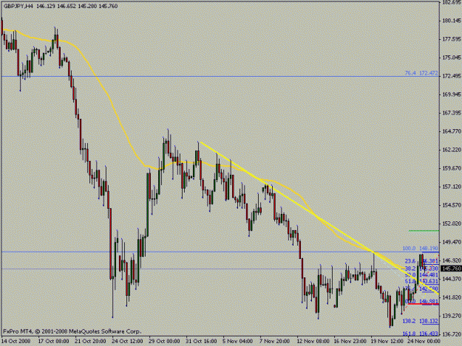Click the 17 Oct 08:00 time label
The height and width of the screenshot is (346, 462).
point(53,341)
